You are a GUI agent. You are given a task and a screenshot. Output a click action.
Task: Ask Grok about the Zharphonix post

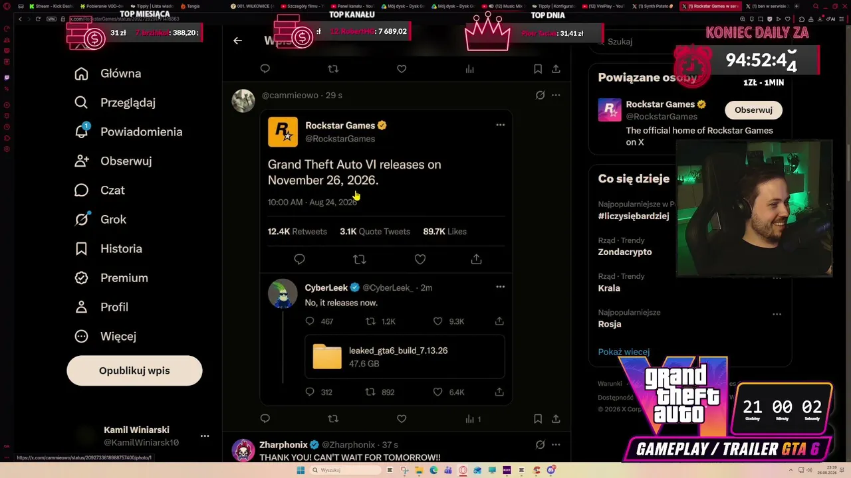click(540, 445)
